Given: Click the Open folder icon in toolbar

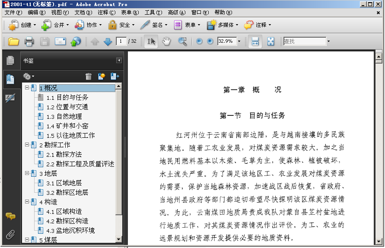Looking at the screenshot, I should (x=14, y=41).
